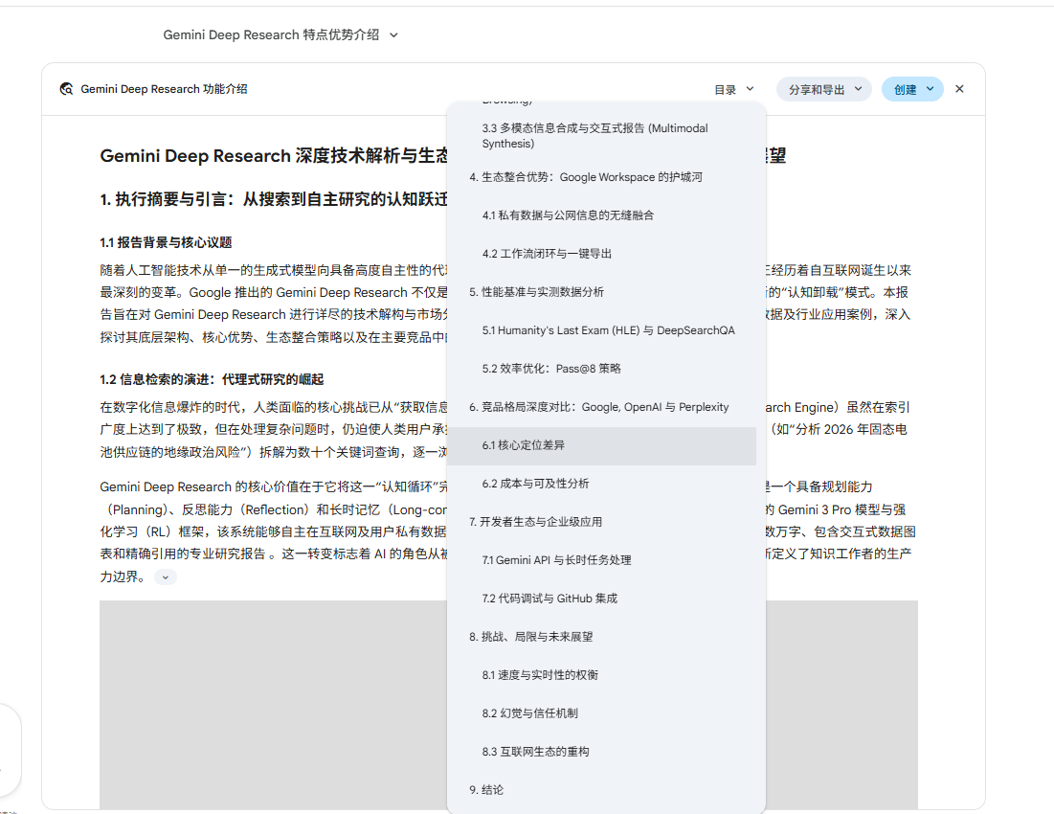Viewport: 1054px width, 814px height.
Task: Go to 7. 开发者生态与企业级应用
Action: (x=601, y=522)
